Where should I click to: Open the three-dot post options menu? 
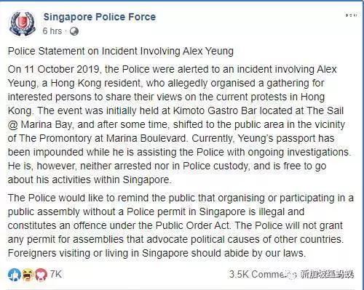coord(351,15)
